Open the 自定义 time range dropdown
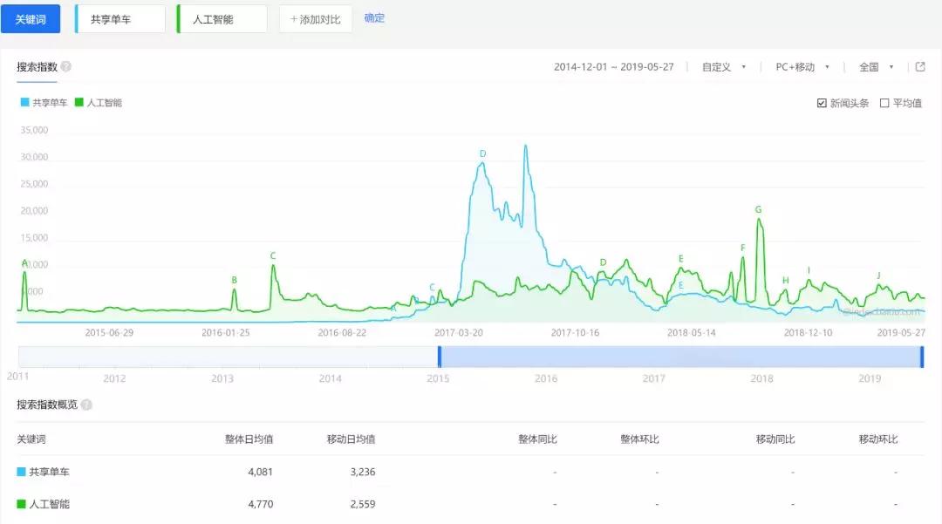This screenshot has width=942, height=524. click(724, 67)
